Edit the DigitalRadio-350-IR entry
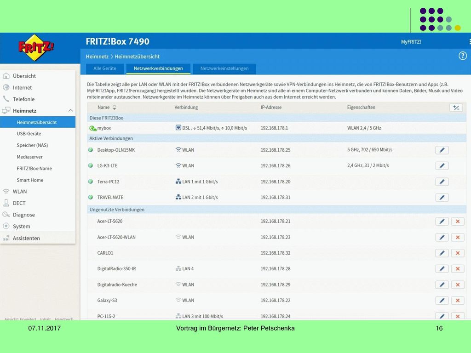Screen dimensions: 471x353 click(442, 268)
